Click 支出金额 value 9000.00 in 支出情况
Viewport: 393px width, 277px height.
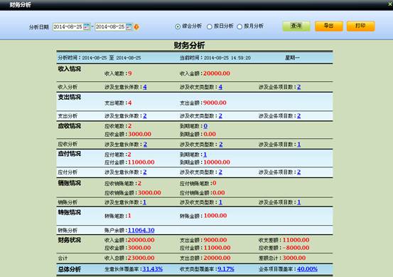215,103
